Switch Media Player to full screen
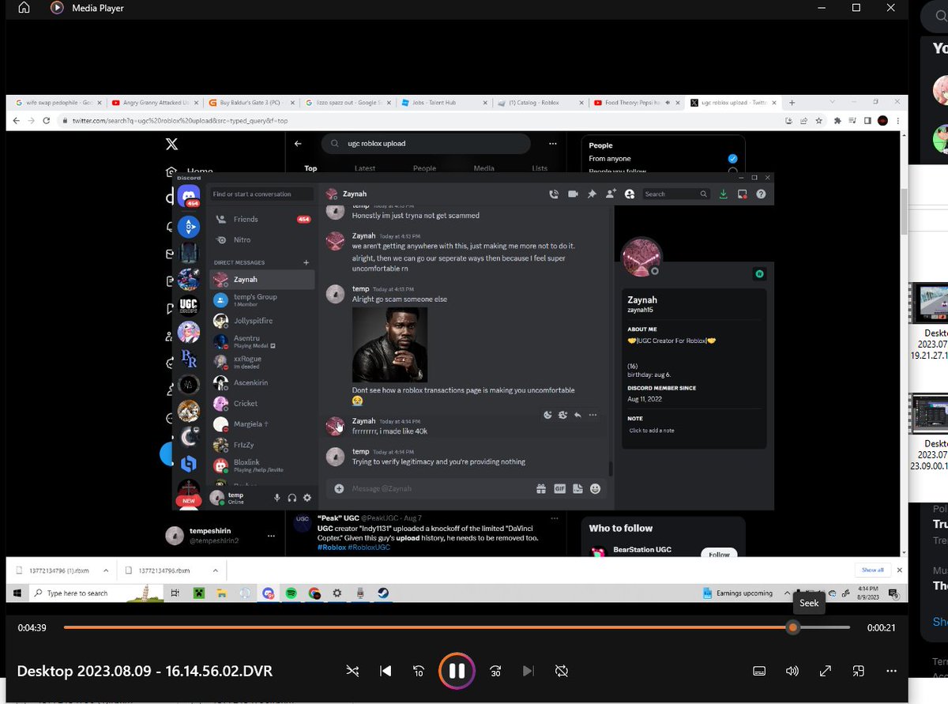The width and height of the screenshot is (948, 704). coord(826,671)
